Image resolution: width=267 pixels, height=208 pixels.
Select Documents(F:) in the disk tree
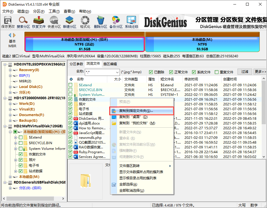tap(31, 115)
